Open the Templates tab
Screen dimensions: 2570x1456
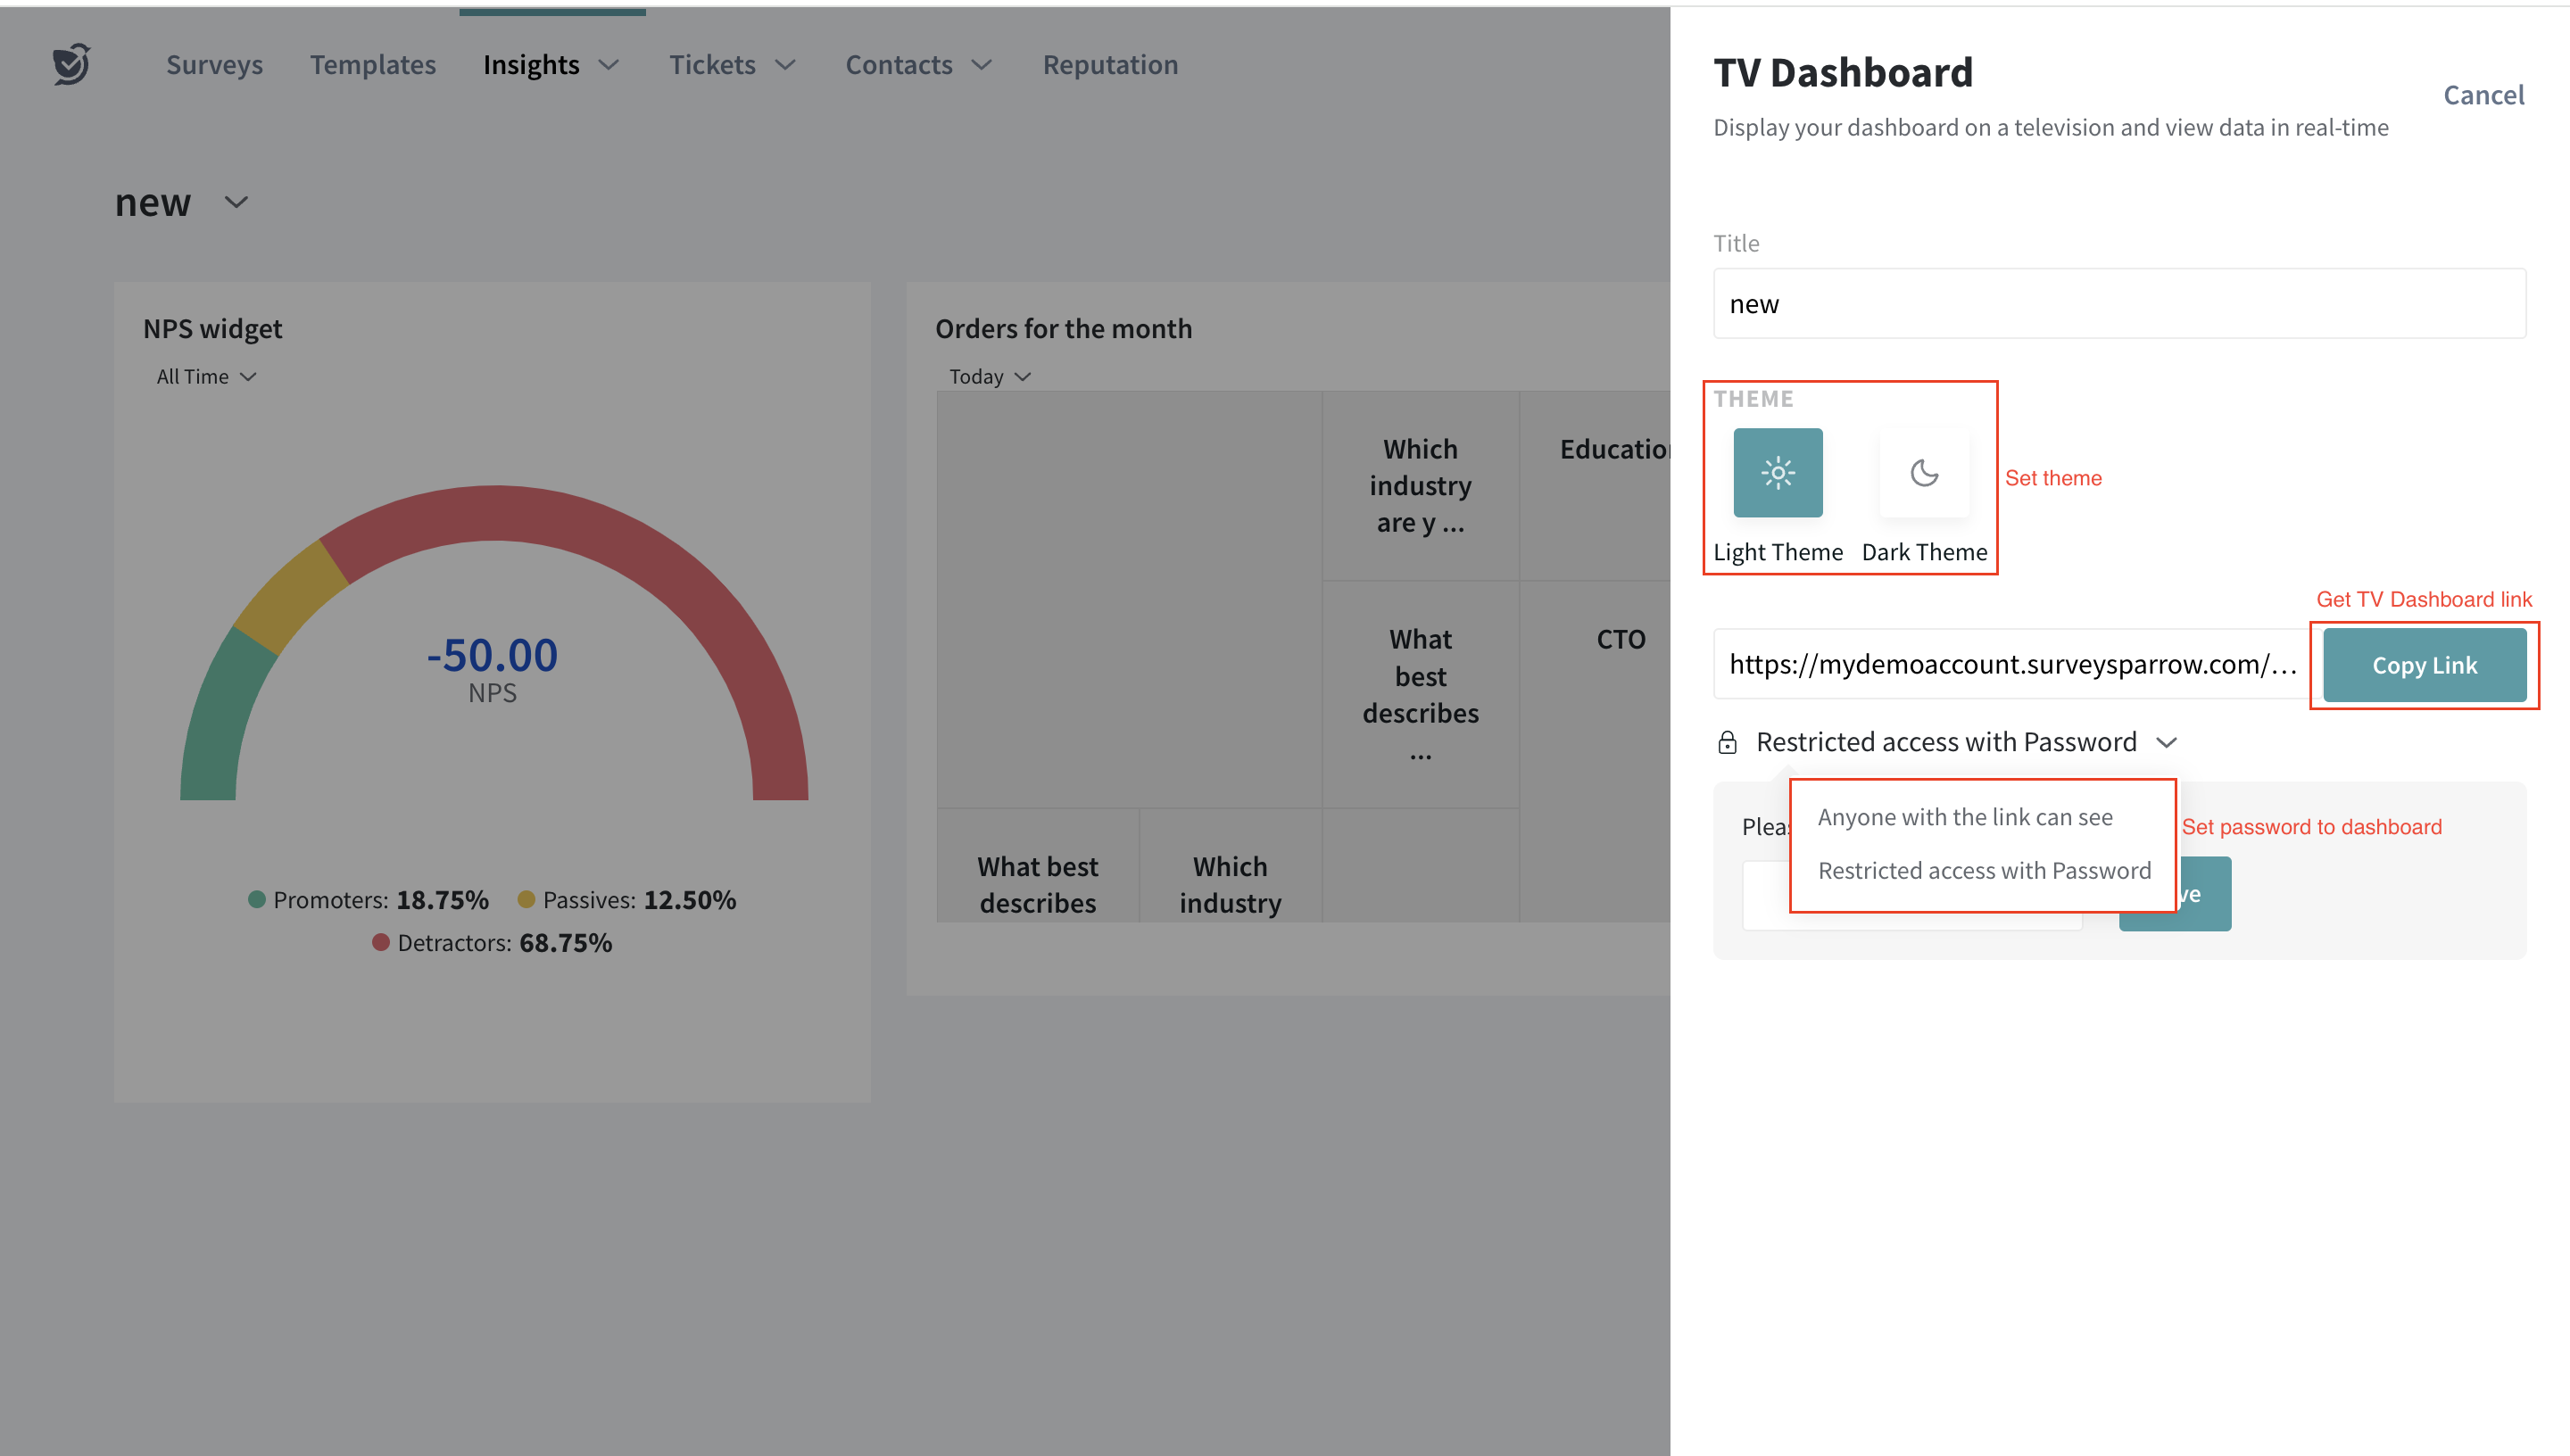372,65
